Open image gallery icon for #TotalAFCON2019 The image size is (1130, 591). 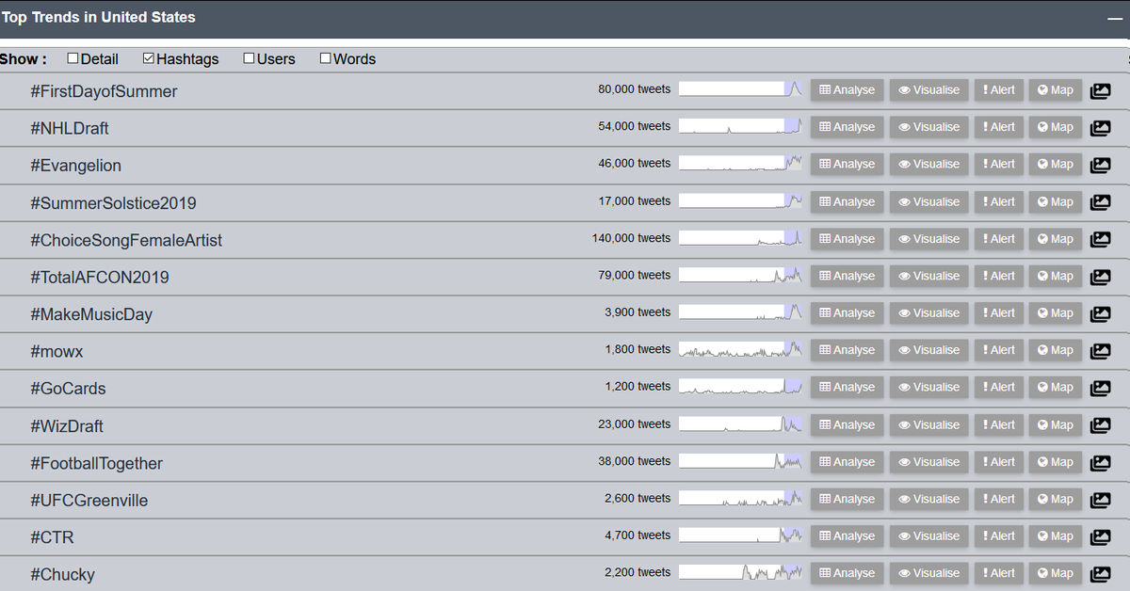(x=1100, y=277)
